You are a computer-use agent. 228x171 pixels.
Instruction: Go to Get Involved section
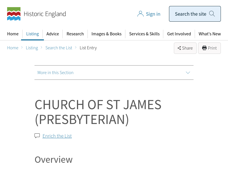pyautogui.click(x=179, y=34)
